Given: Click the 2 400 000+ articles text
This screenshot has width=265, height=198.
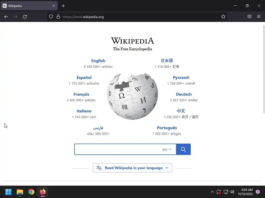Looking at the screenshot, I should (x=81, y=100).
